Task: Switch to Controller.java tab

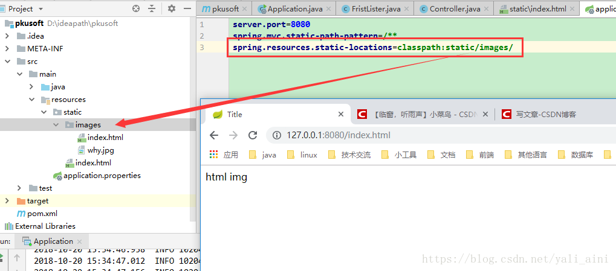Action: point(455,8)
